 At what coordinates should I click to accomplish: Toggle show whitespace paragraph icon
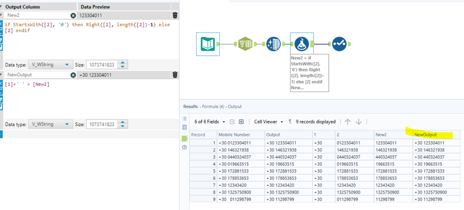290,122
